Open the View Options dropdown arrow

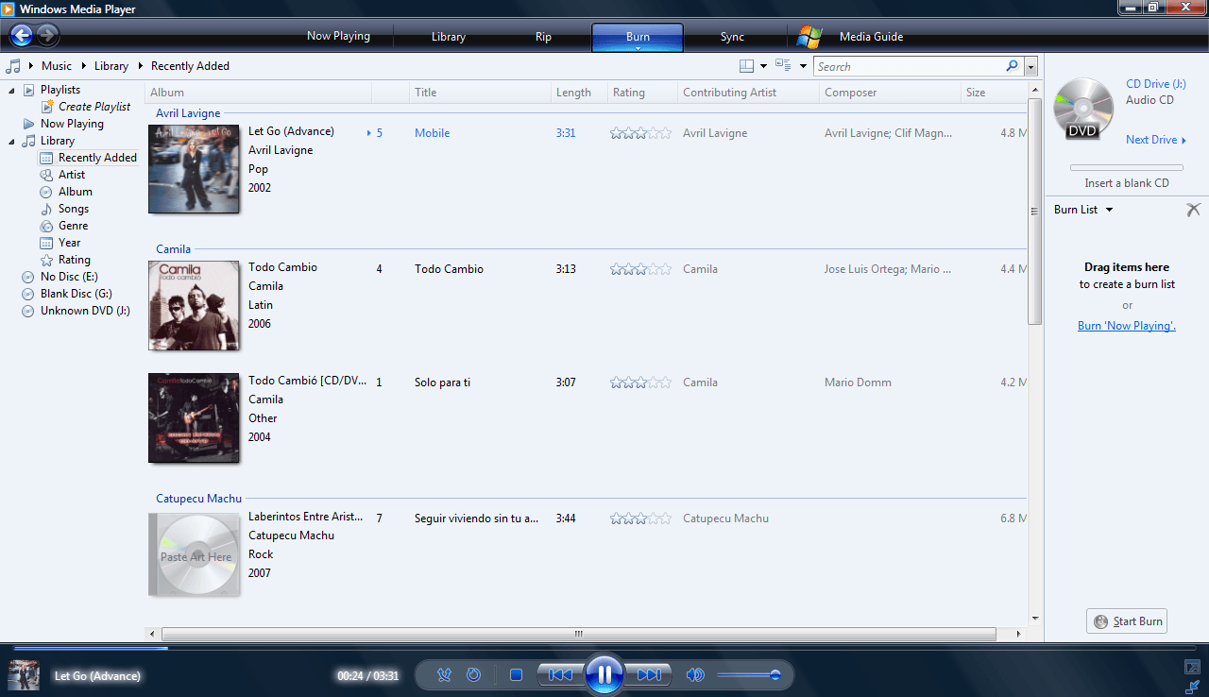[x=803, y=66]
